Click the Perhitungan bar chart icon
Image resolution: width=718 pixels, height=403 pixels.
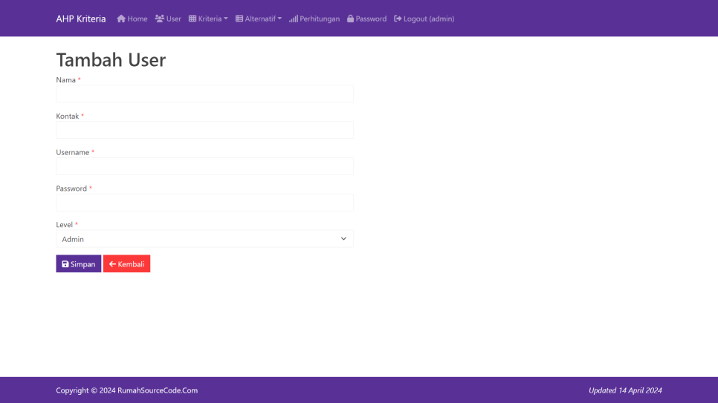click(293, 19)
